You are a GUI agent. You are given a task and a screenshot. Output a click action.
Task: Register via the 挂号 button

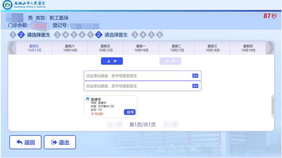point(130,112)
